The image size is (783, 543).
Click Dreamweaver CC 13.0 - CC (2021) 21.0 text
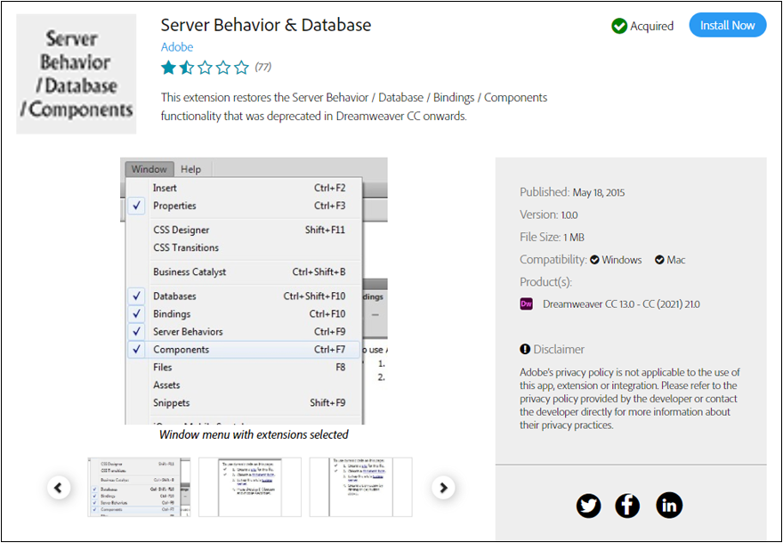click(621, 304)
